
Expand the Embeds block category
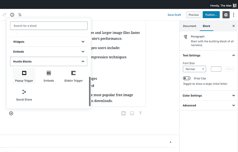pyautogui.click(x=49, y=51)
